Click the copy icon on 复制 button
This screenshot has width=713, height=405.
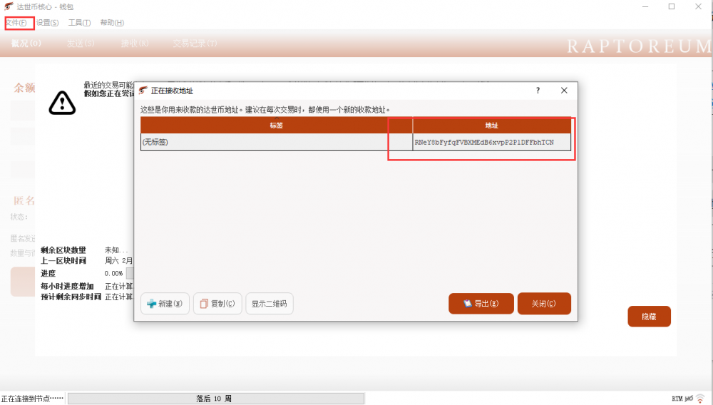(x=204, y=304)
